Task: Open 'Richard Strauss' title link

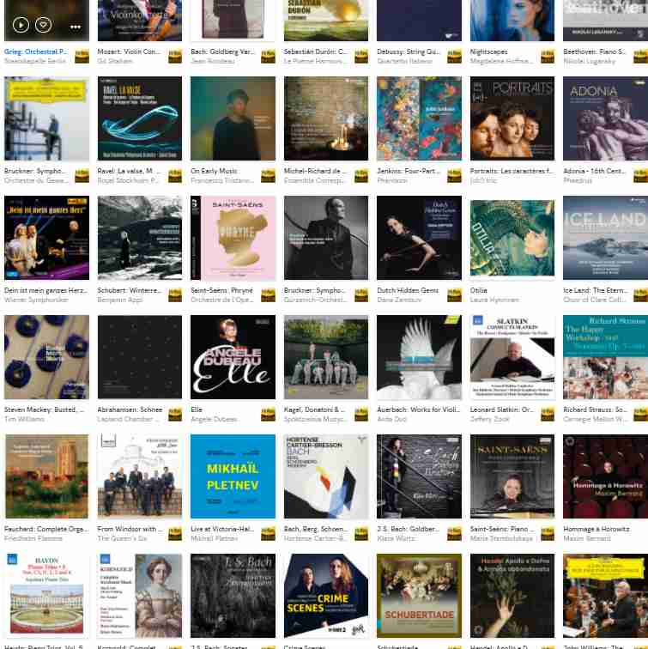Action: tap(595, 409)
